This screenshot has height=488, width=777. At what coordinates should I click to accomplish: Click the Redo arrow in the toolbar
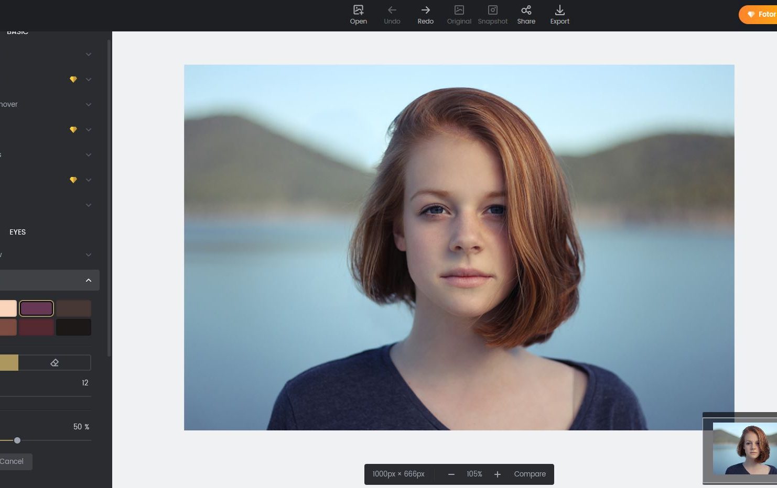pyautogui.click(x=425, y=15)
